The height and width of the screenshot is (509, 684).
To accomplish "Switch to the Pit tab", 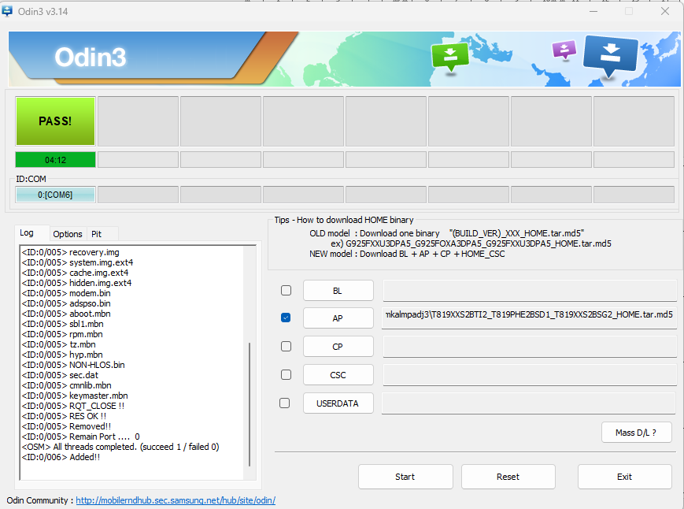I will [x=101, y=233].
